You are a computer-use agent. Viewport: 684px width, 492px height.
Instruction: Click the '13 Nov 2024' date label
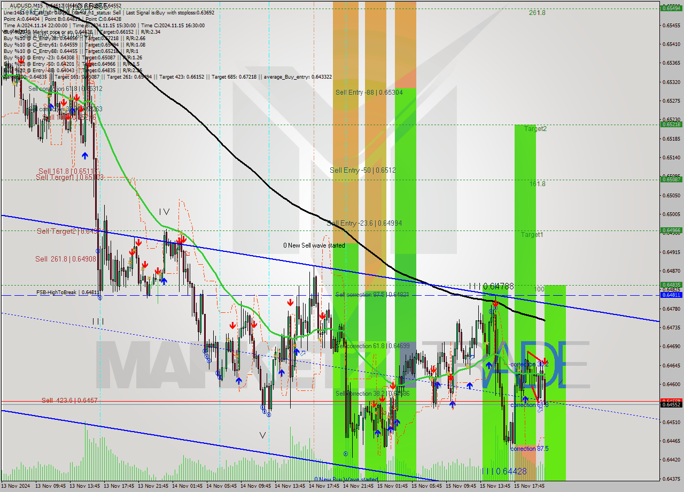pyautogui.click(x=17, y=486)
